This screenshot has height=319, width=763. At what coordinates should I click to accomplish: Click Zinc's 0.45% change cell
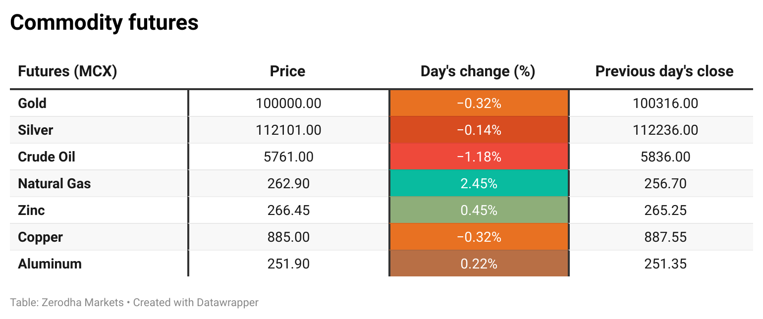click(479, 210)
